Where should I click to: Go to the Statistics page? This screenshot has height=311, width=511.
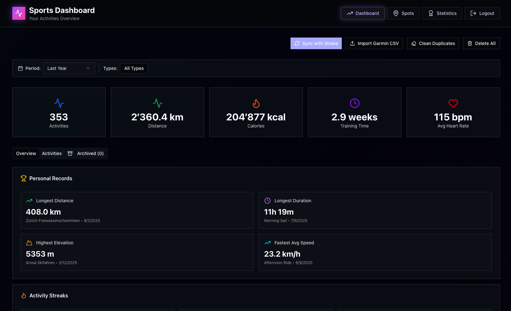pyautogui.click(x=442, y=13)
